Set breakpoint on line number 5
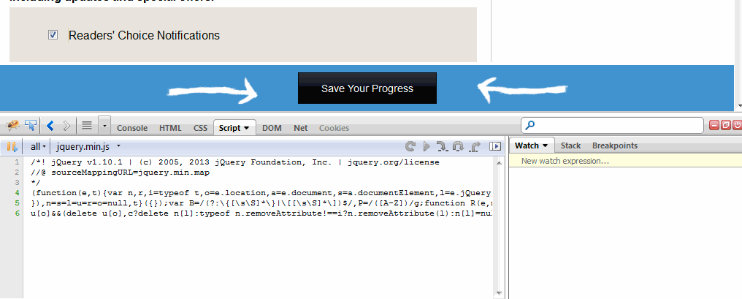742x299 pixels. pyautogui.click(x=17, y=203)
